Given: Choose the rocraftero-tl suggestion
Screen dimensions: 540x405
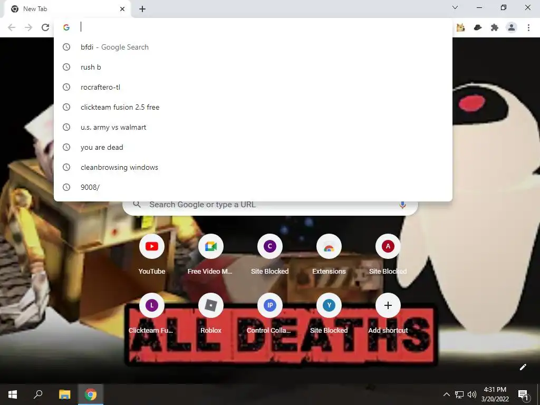Looking at the screenshot, I should click(253, 87).
